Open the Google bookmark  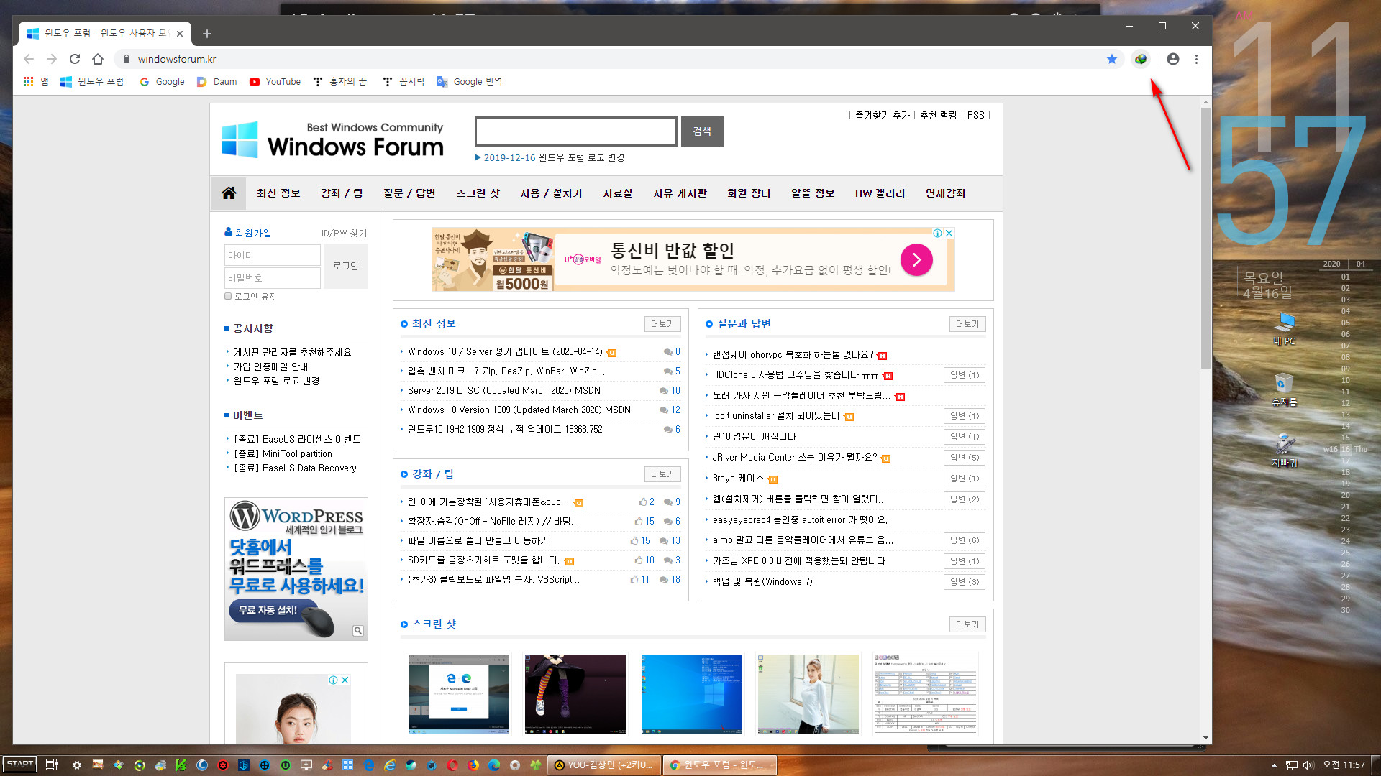[x=163, y=82]
